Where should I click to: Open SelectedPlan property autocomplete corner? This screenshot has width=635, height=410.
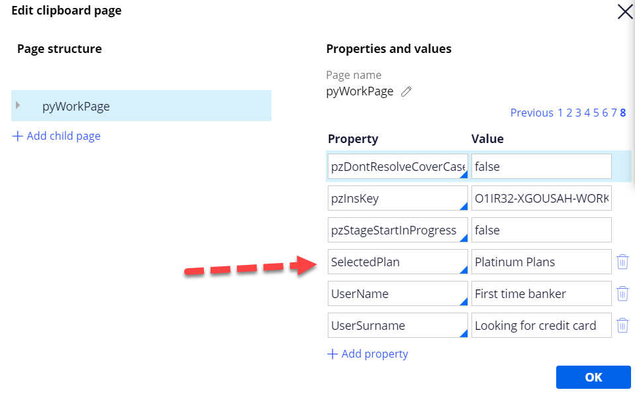[464, 270]
